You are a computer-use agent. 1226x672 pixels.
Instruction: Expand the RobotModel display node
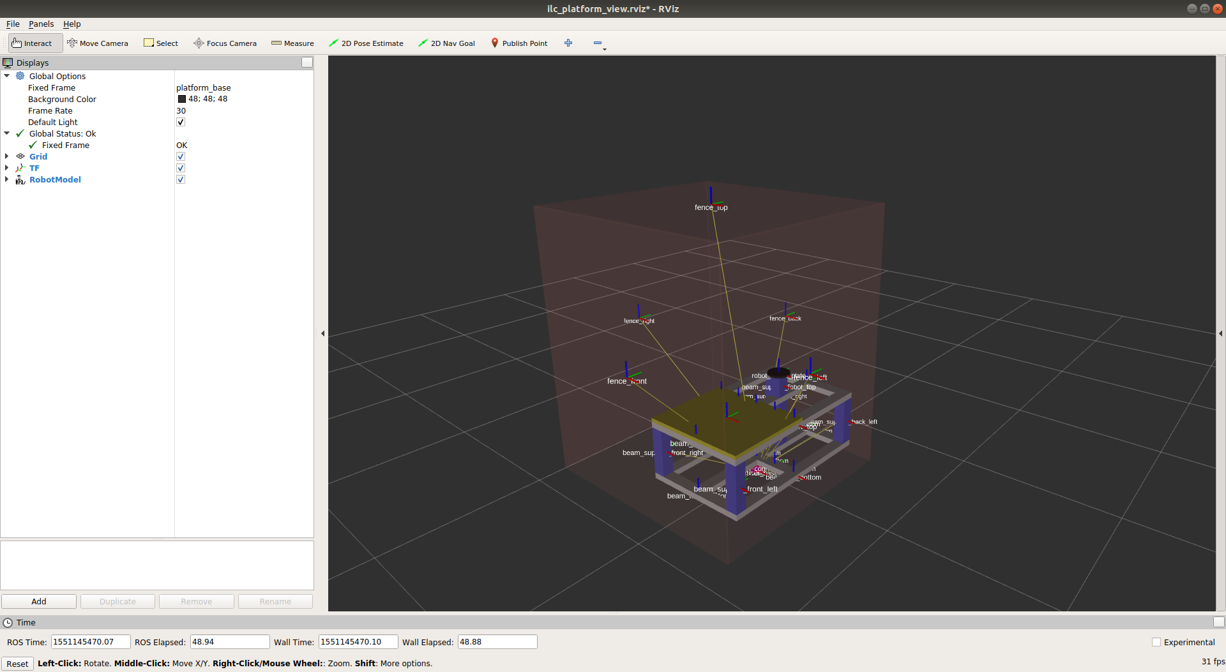coord(7,179)
